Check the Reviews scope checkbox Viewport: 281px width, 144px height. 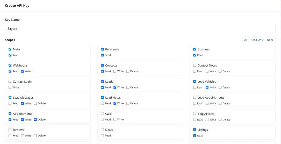10,130
